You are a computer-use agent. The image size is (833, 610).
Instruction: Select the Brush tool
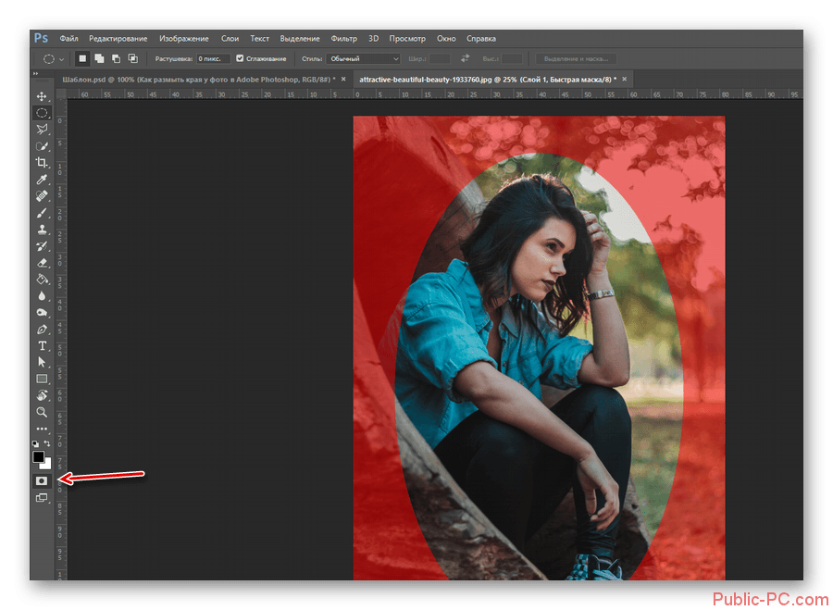click(42, 213)
